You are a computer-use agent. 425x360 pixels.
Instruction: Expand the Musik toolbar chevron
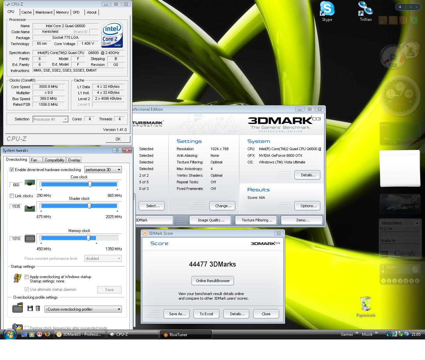coord(377,333)
